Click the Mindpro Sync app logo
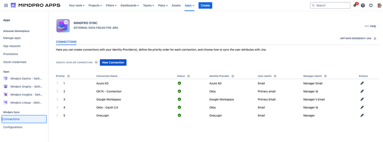This screenshot has width=383, height=142. (x=63, y=26)
